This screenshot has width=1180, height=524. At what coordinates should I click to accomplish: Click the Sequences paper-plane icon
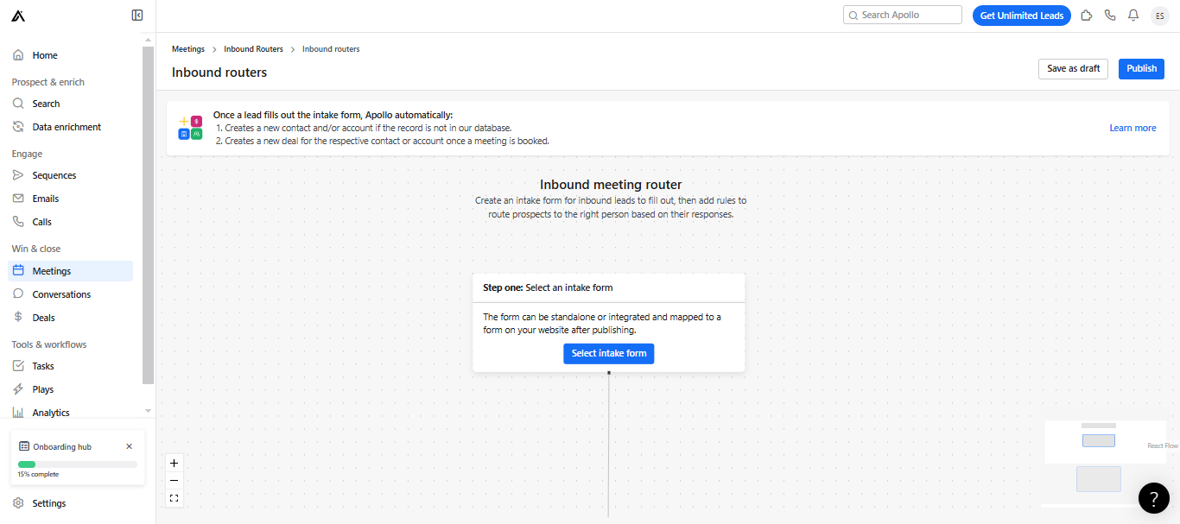coord(18,175)
